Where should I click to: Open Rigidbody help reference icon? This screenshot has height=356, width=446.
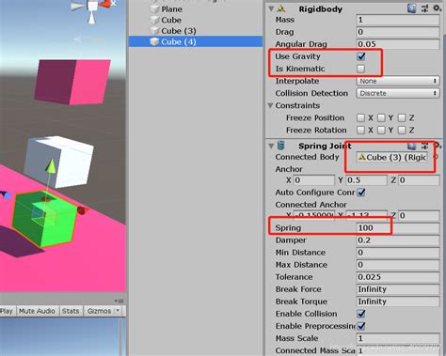pyautogui.click(x=412, y=8)
